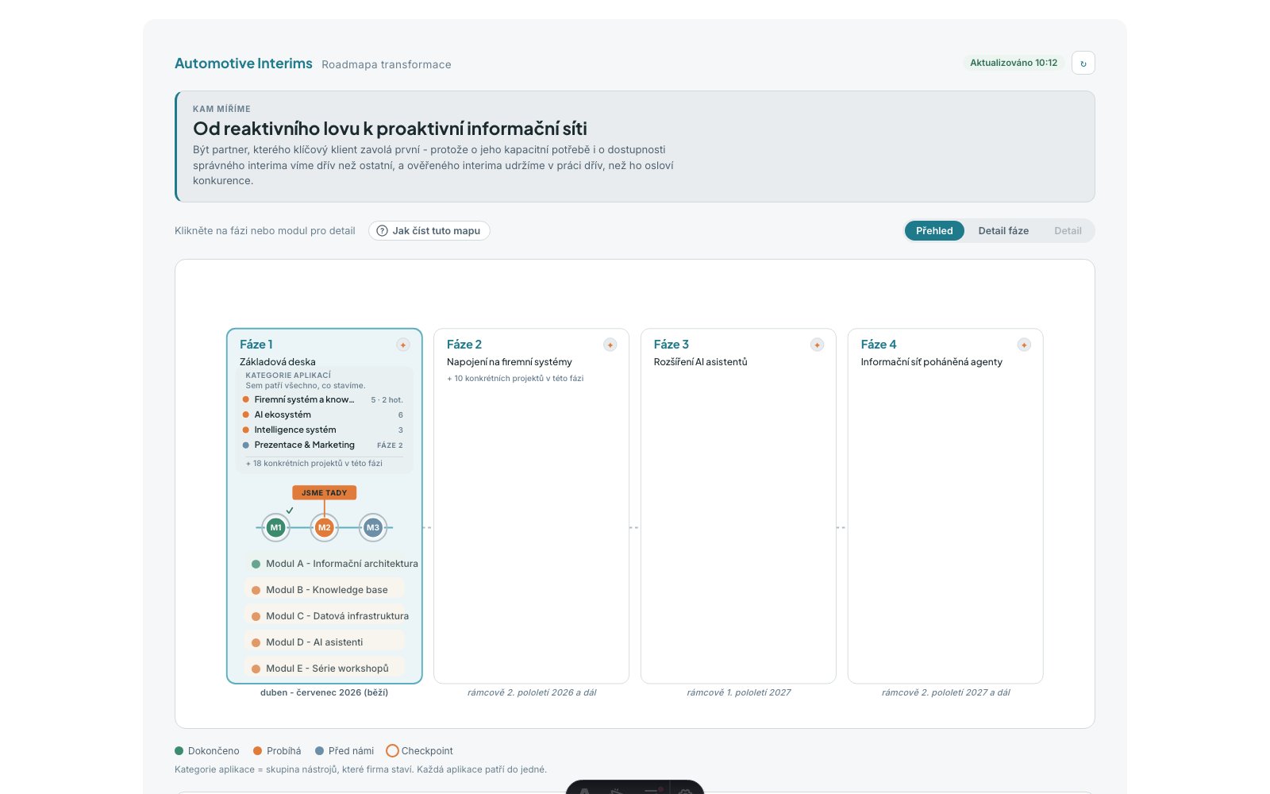Click the JSME TADY marker label
This screenshot has width=1270, height=794.
point(324,492)
